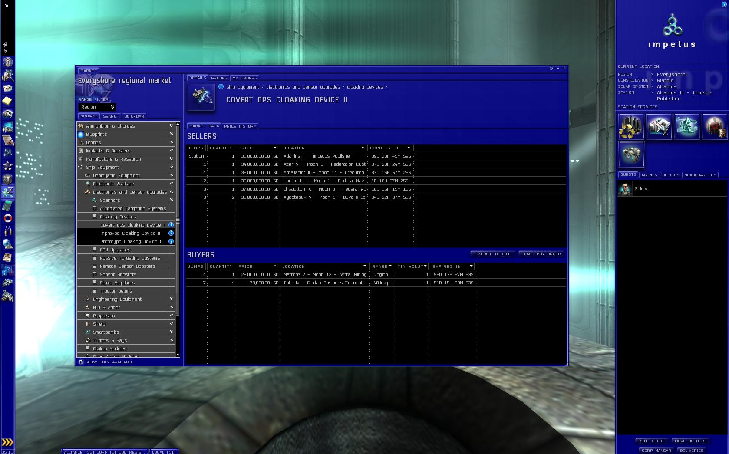Open the chat people icon in the sidebar

point(8,231)
